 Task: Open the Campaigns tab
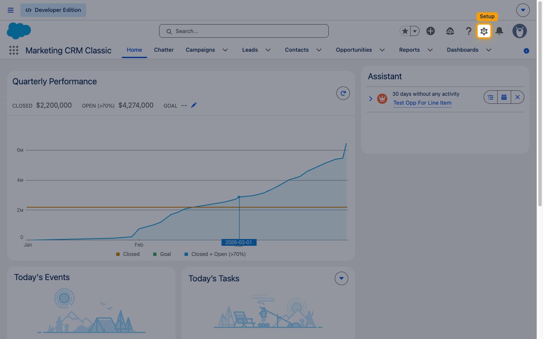(200, 50)
